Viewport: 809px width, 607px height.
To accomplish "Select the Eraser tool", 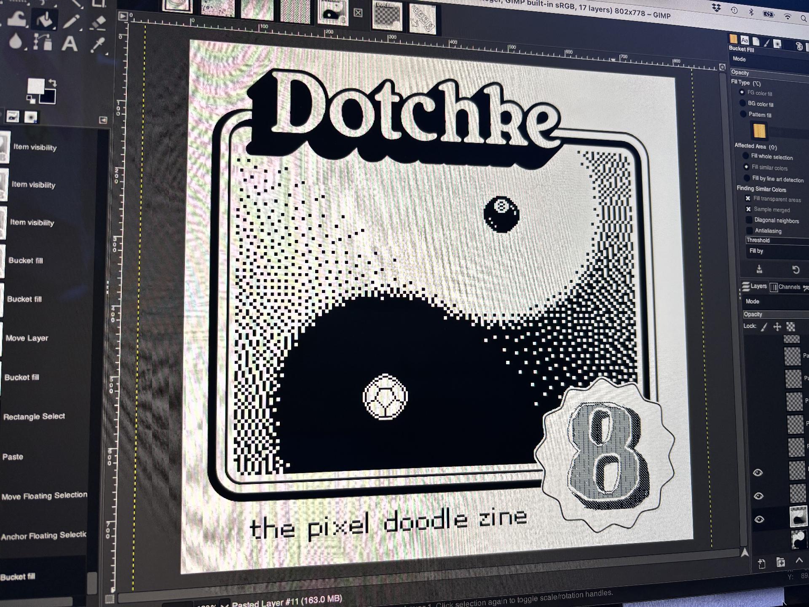I will tap(98, 22).
